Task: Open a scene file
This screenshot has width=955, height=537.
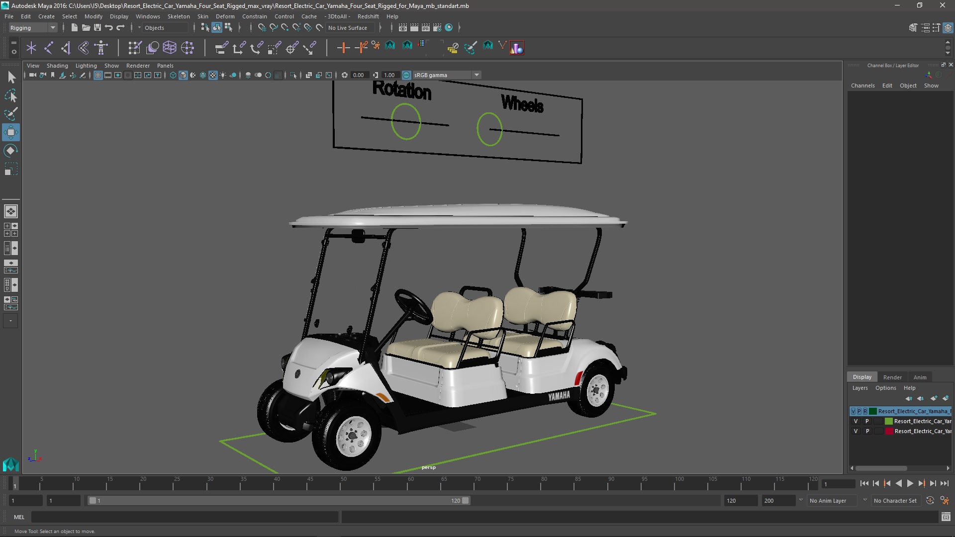Action: pos(86,28)
